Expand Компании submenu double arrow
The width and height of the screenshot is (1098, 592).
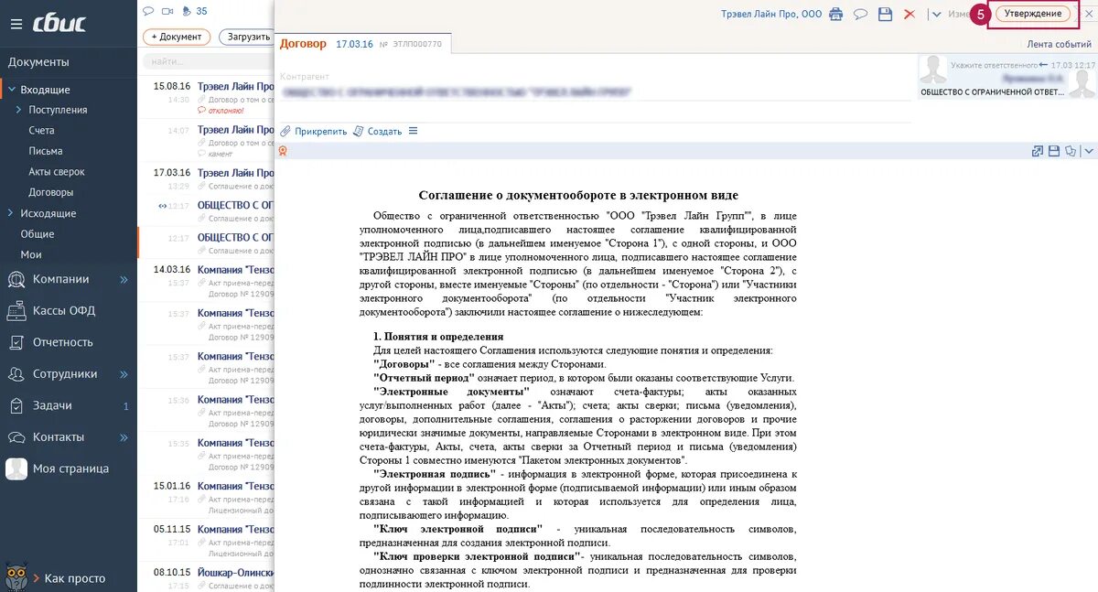(124, 279)
